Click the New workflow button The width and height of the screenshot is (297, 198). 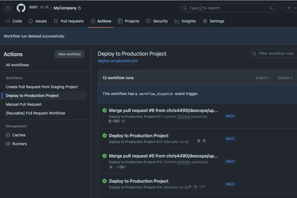[70, 54]
